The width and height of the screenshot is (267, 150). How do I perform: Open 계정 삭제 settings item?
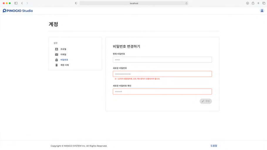65,65
